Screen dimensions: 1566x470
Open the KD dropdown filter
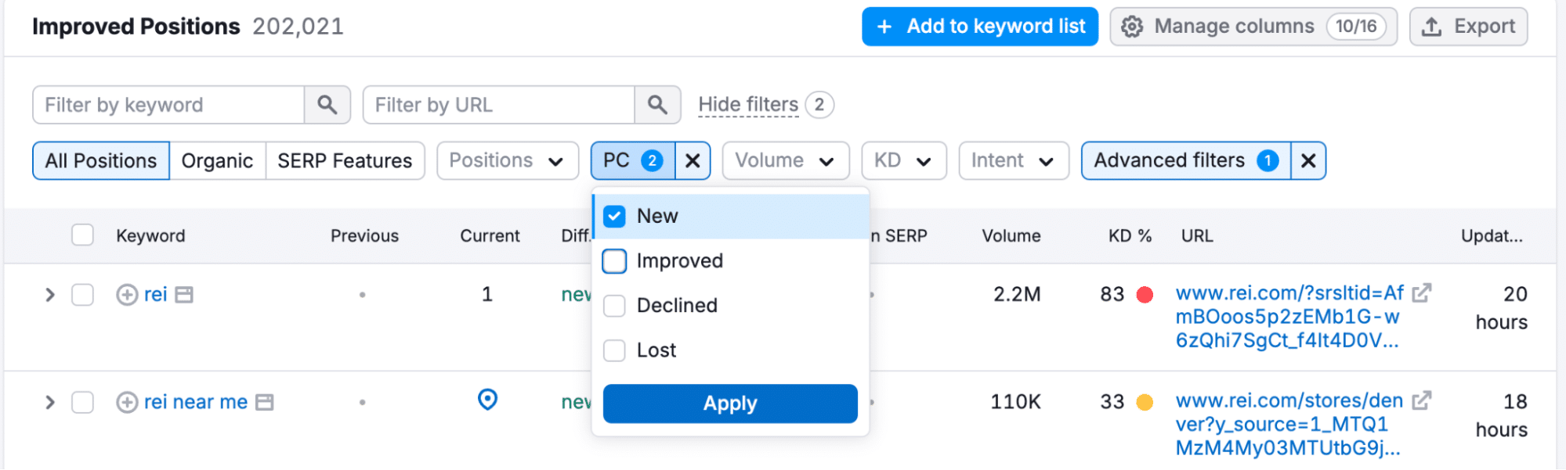pyautogui.click(x=904, y=161)
